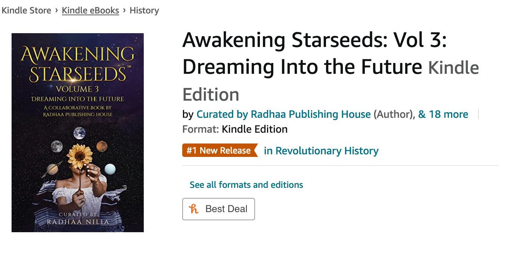The image size is (528, 265).
Task: Expand 'See all formats and editions'
Action: click(246, 185)
